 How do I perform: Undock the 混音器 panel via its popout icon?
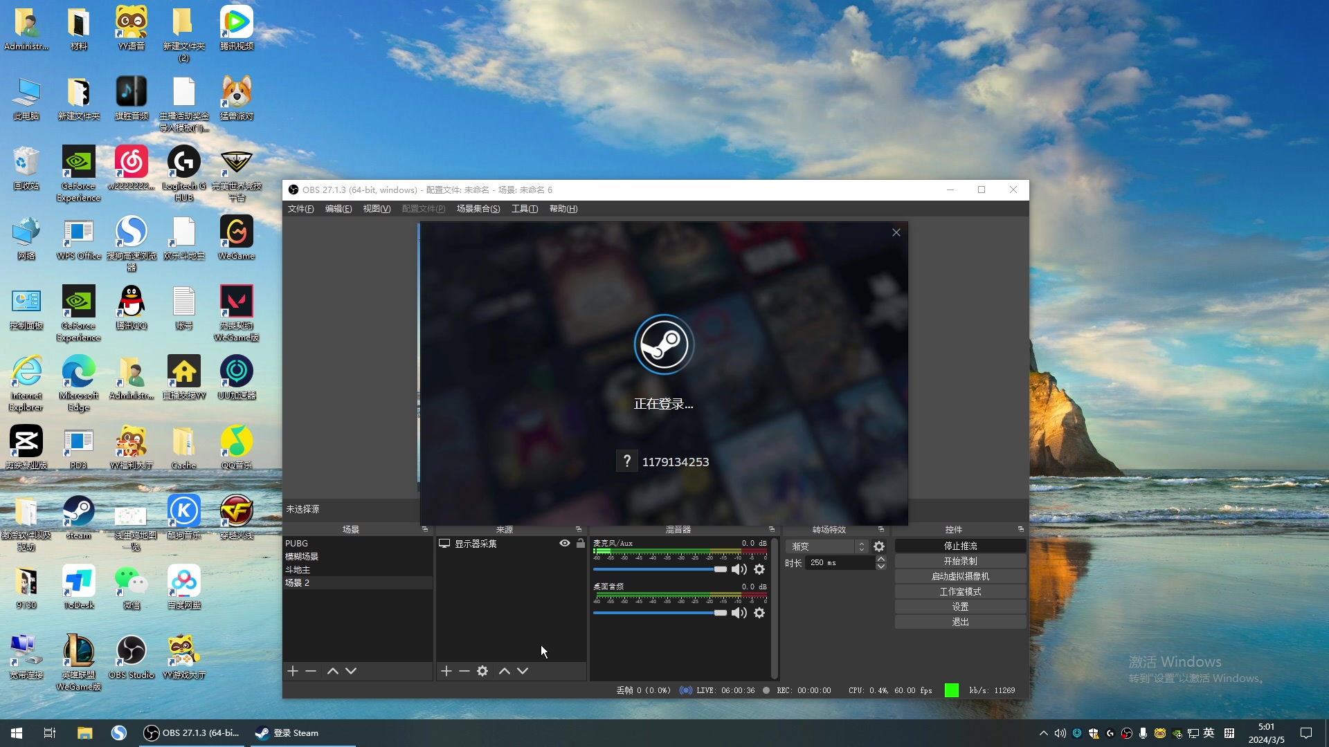click(x=772, y=529)
